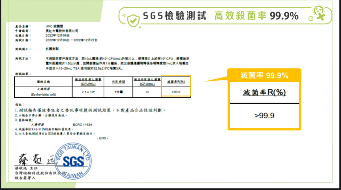Click the large '>99.9' value in callout

pyautogui.click(x=264, y=116)
